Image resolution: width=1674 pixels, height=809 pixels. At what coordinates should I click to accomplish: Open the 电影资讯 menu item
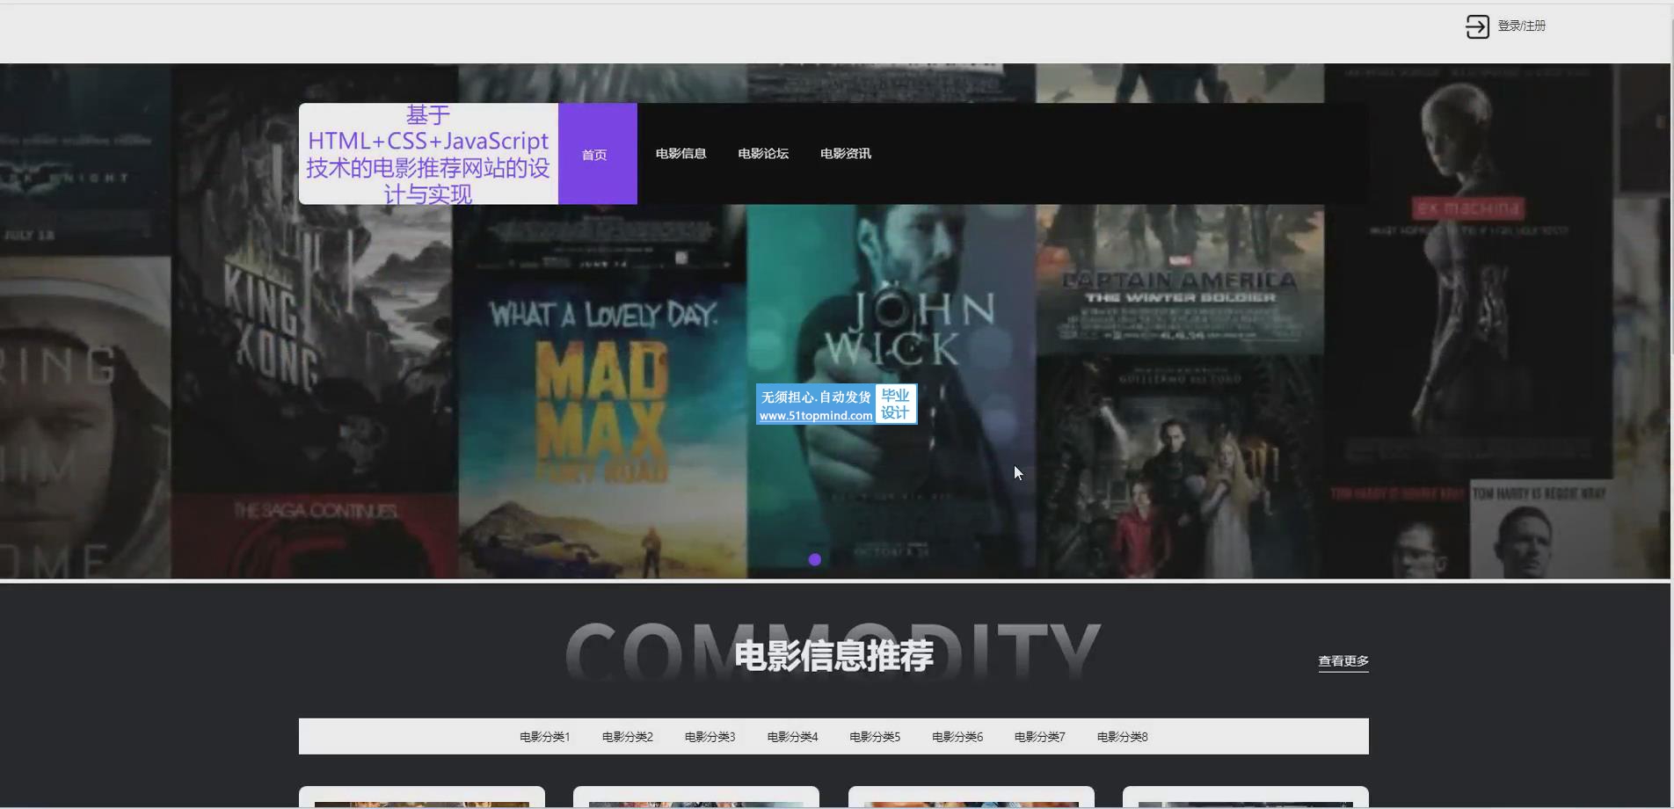(846, 154)
